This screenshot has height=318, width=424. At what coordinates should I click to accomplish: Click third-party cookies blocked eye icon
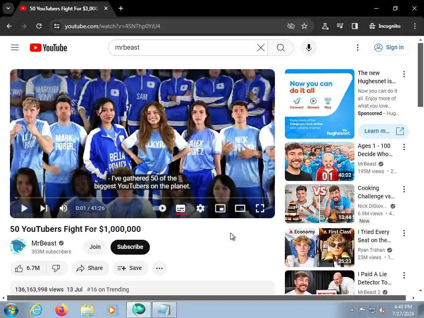click(291, 26)
